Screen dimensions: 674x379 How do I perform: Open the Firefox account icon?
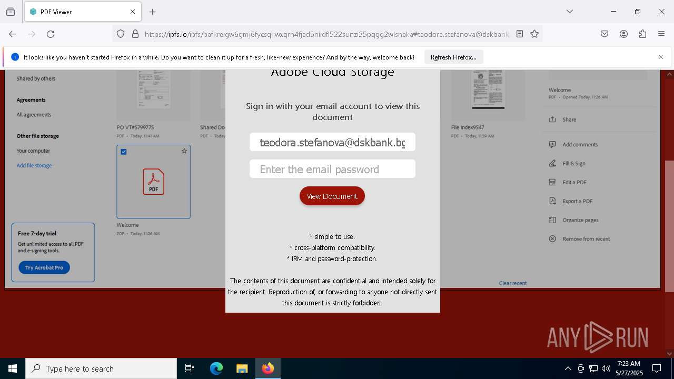click(x=623, y=34)
